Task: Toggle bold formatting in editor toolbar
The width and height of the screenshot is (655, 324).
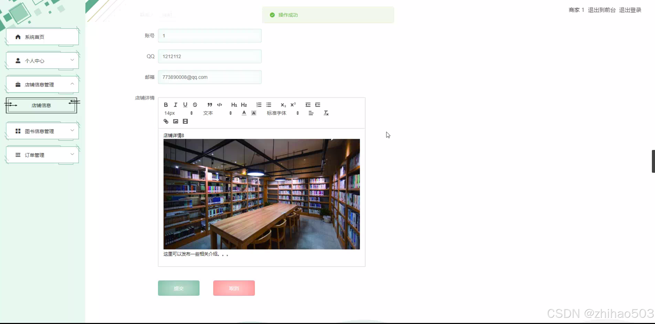Action: pos(166,105)
